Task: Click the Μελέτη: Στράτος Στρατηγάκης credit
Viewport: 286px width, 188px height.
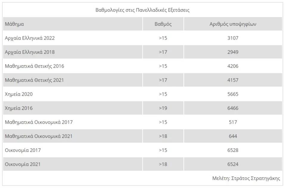Action: click(246, 178)
